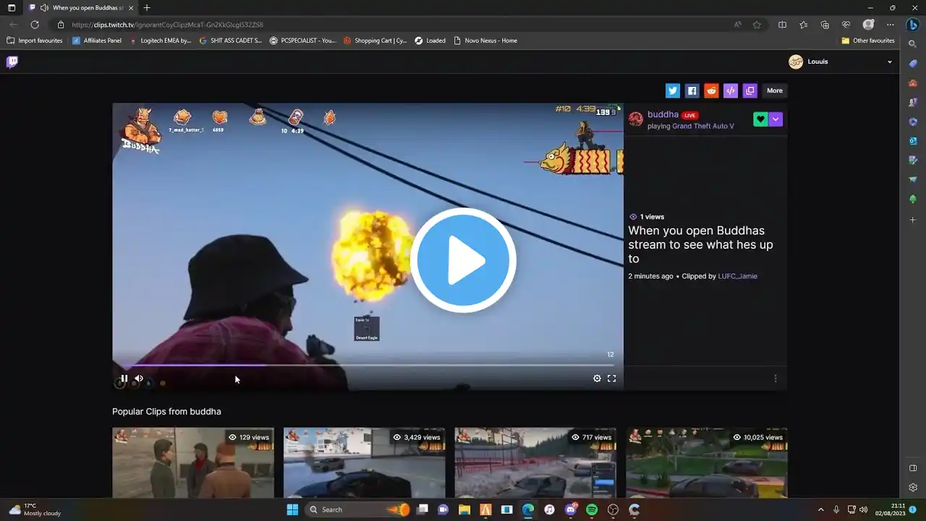Copy the clip link icon
926x521 pixels.
click(x=750, y=90)
